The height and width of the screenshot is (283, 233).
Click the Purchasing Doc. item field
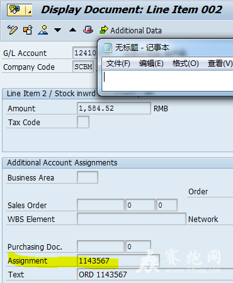(x=138, y=247)
